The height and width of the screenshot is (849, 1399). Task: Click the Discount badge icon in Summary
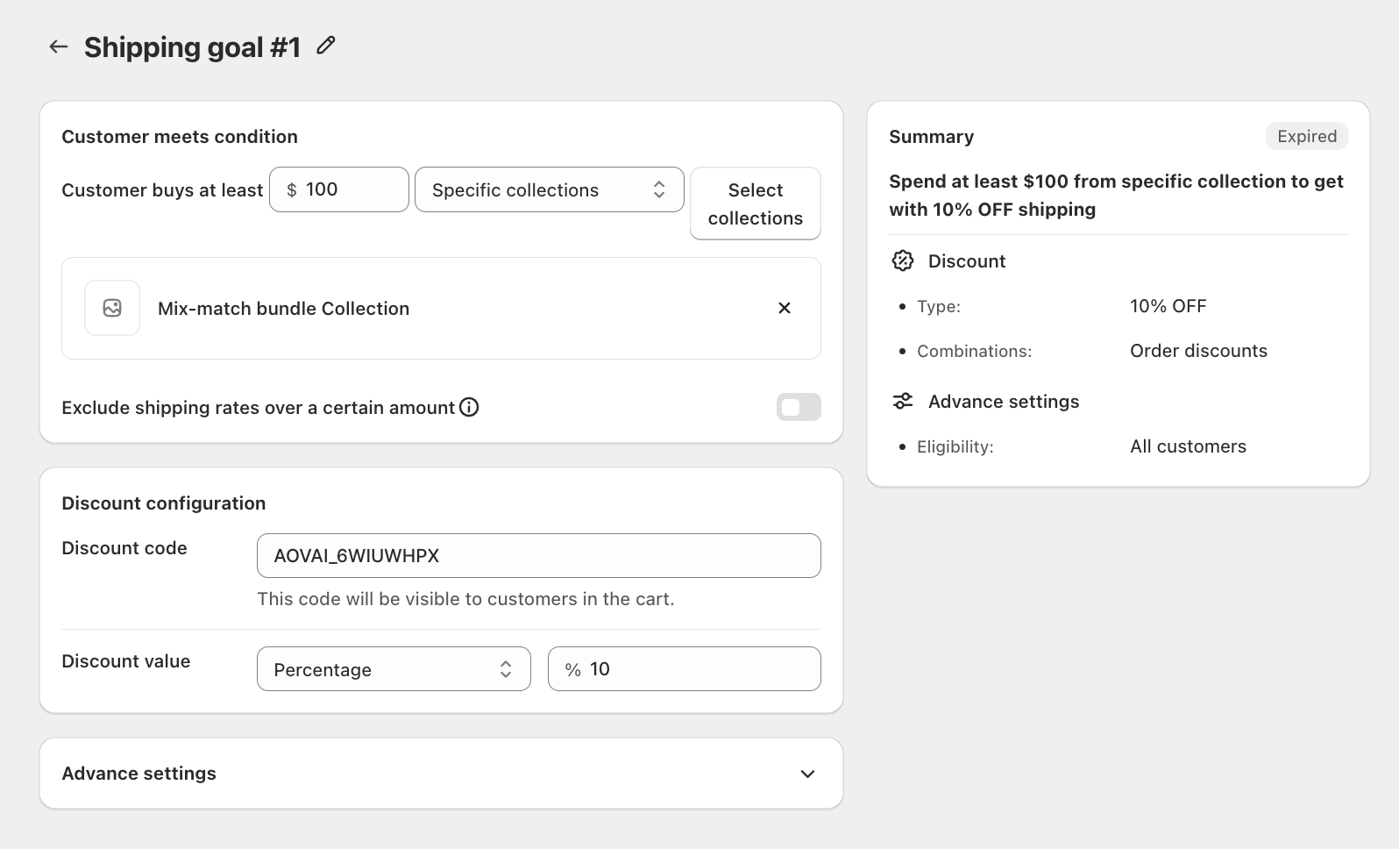(x=903, y=260)
